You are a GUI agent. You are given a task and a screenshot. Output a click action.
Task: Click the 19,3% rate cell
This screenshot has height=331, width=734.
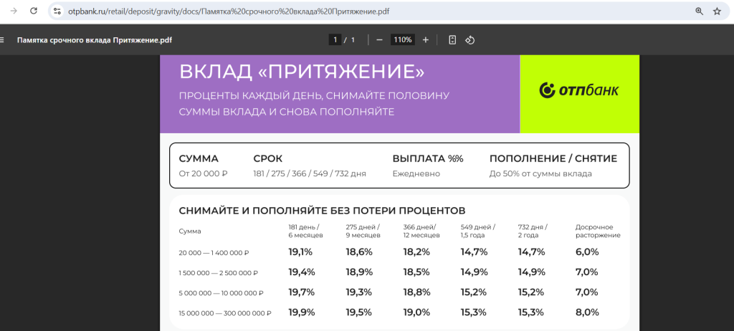tap(359, 292)
